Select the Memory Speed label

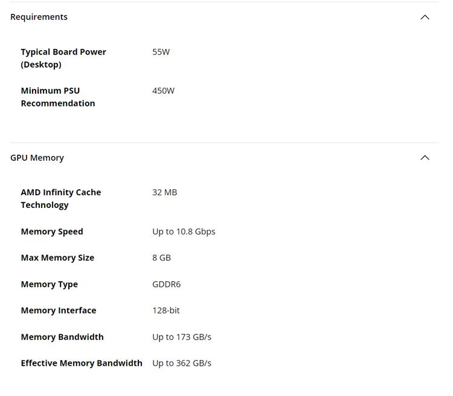click(52, 232)
